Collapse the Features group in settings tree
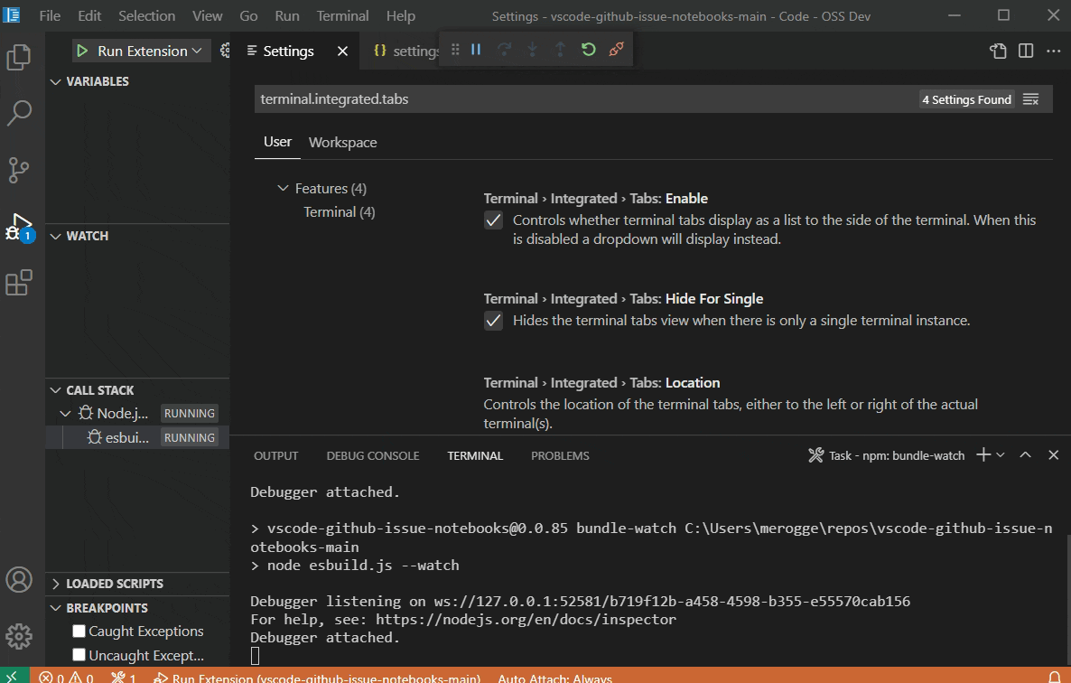This screenshot has height=683, width=1071. click(283, 188)
